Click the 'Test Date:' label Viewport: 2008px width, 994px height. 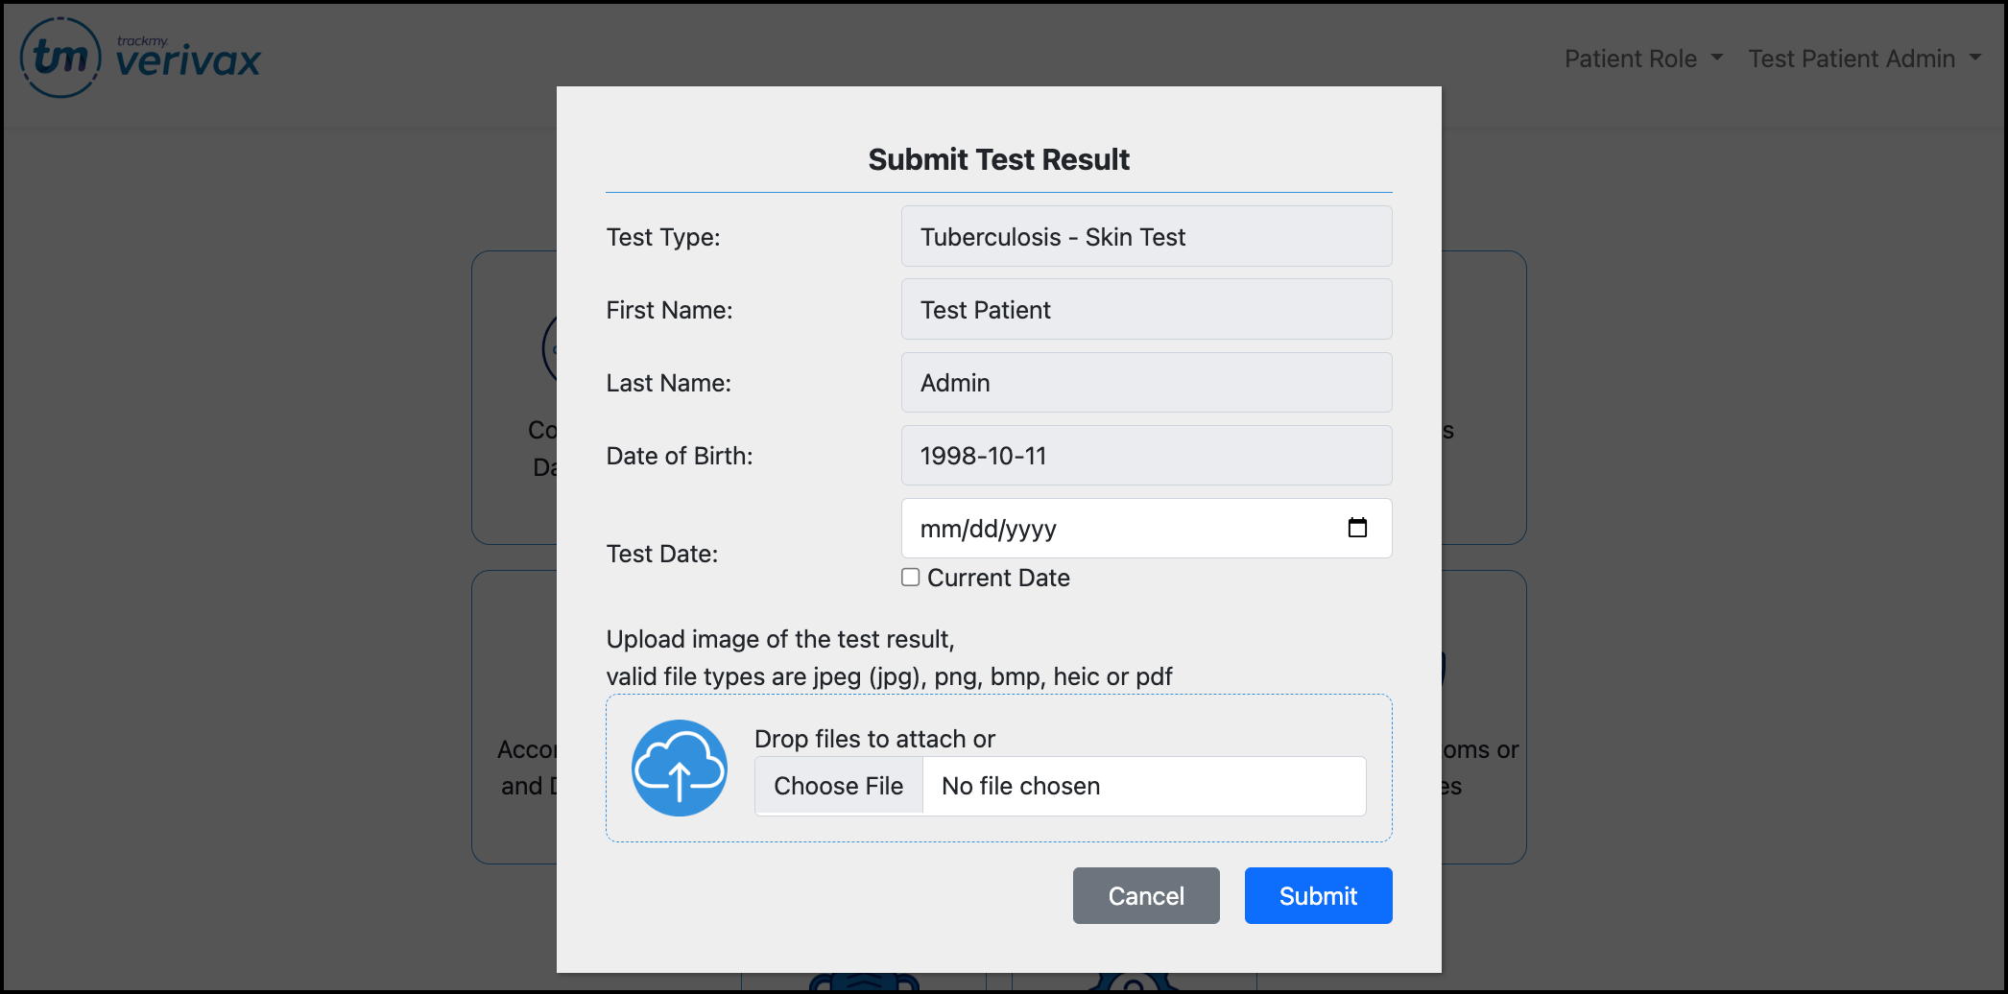coord(661,554)
